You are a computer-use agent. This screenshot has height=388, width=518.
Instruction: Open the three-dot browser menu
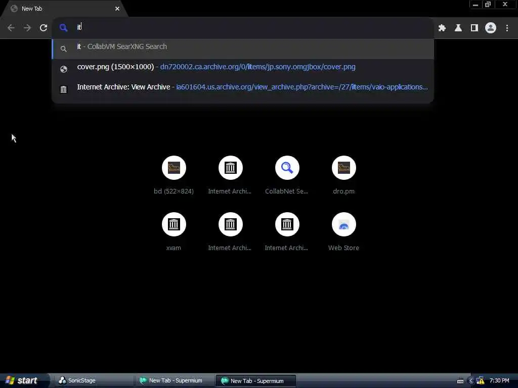click(507, 28)
